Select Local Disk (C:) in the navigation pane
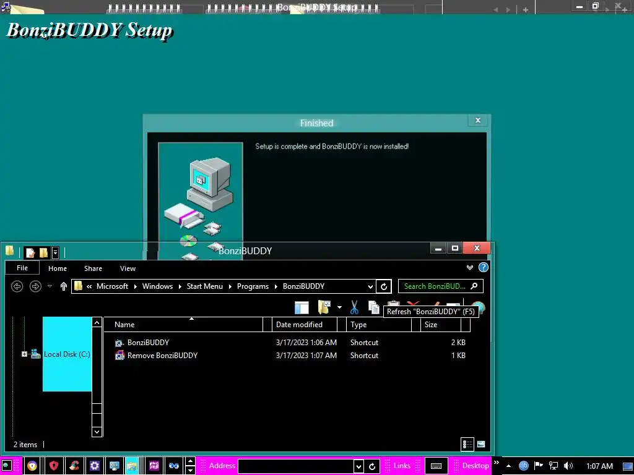This screenshot has height=475, width=634. point(67,354)
